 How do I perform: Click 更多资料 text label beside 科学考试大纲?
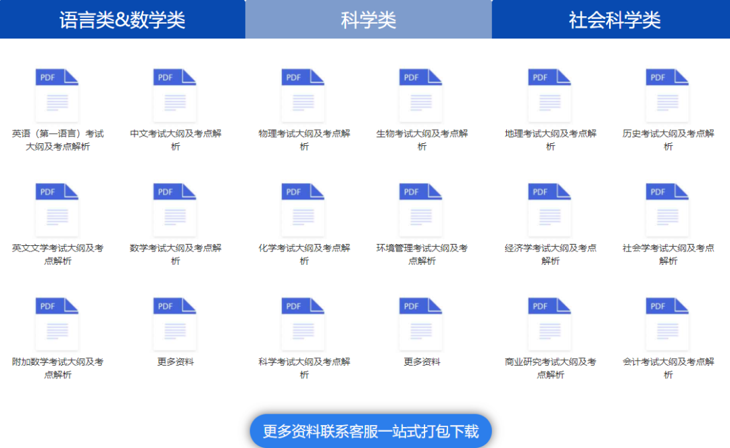click(422, 362)
